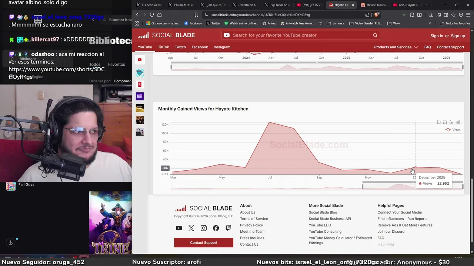This screenshot has height=266, width=474.
Task: Click the Fall Guys game icon
Action: [11, 186]
